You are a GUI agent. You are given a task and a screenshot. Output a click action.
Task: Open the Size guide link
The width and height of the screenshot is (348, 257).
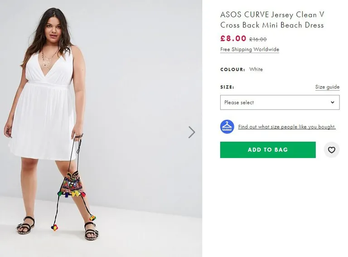pyautogui.click(x=327, y=87)
